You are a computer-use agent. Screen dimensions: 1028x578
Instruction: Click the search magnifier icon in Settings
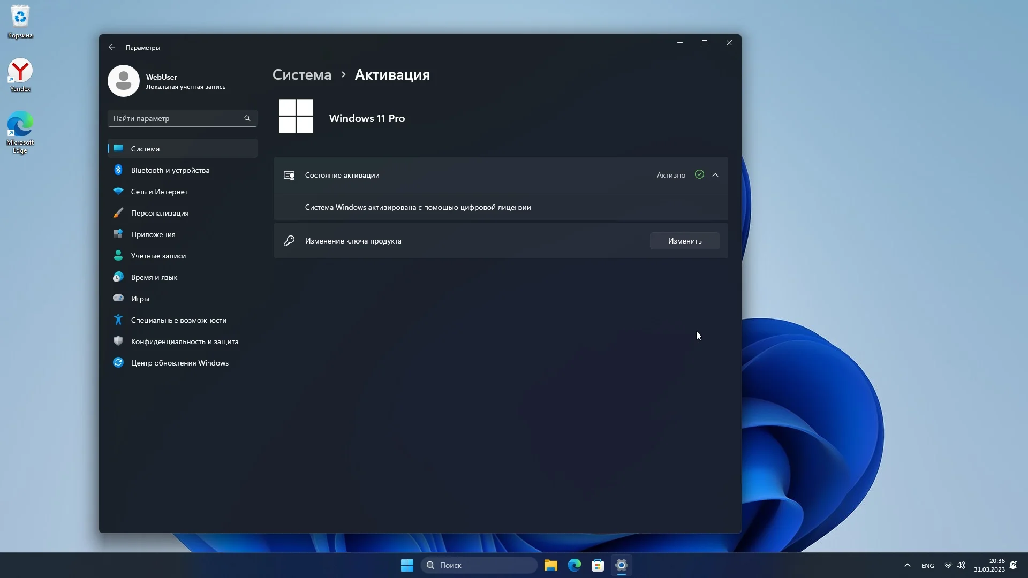pyautogui.click(x=247, y=118)
